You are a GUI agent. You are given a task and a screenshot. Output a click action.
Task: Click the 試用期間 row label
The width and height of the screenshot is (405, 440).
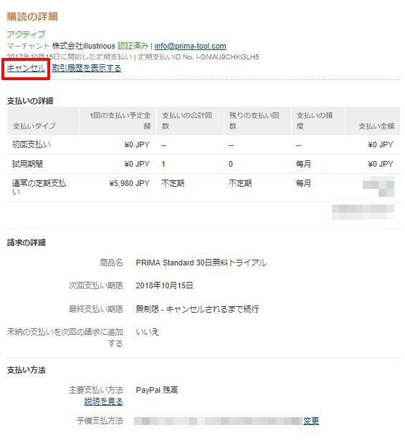tap(27, 164)
